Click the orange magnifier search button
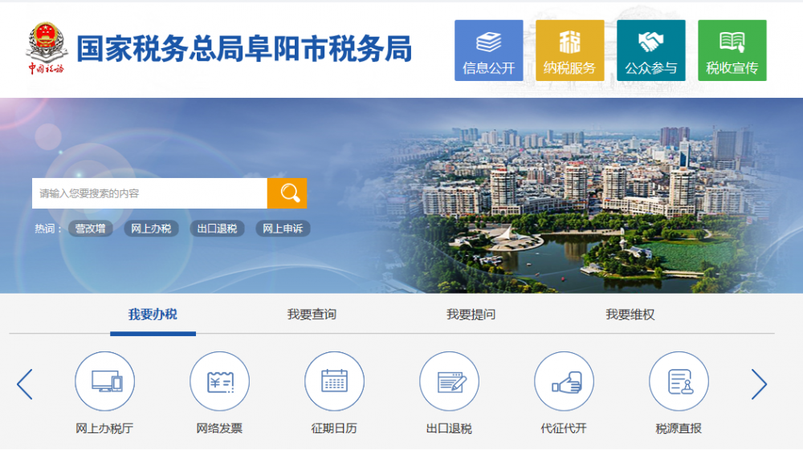Screen dimensions: 803x450 point(287,193)
